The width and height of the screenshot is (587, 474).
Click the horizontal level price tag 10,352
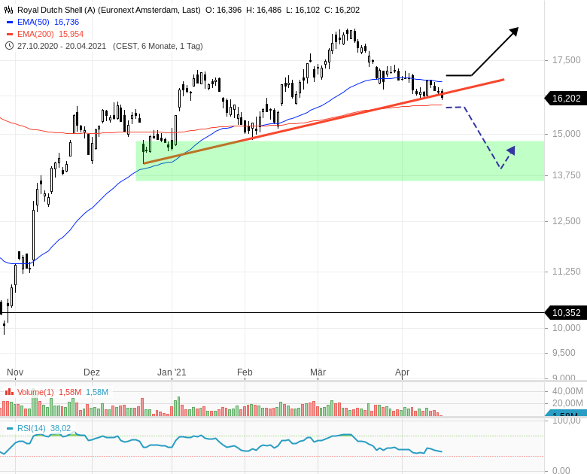tap(565, 313)
